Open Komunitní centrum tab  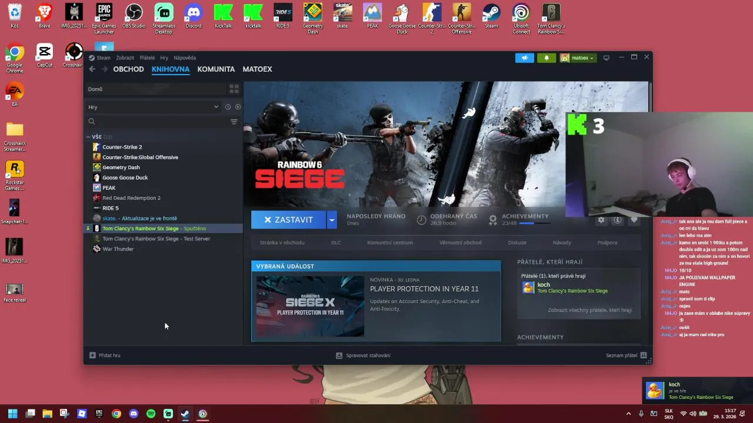coord(390,243)
